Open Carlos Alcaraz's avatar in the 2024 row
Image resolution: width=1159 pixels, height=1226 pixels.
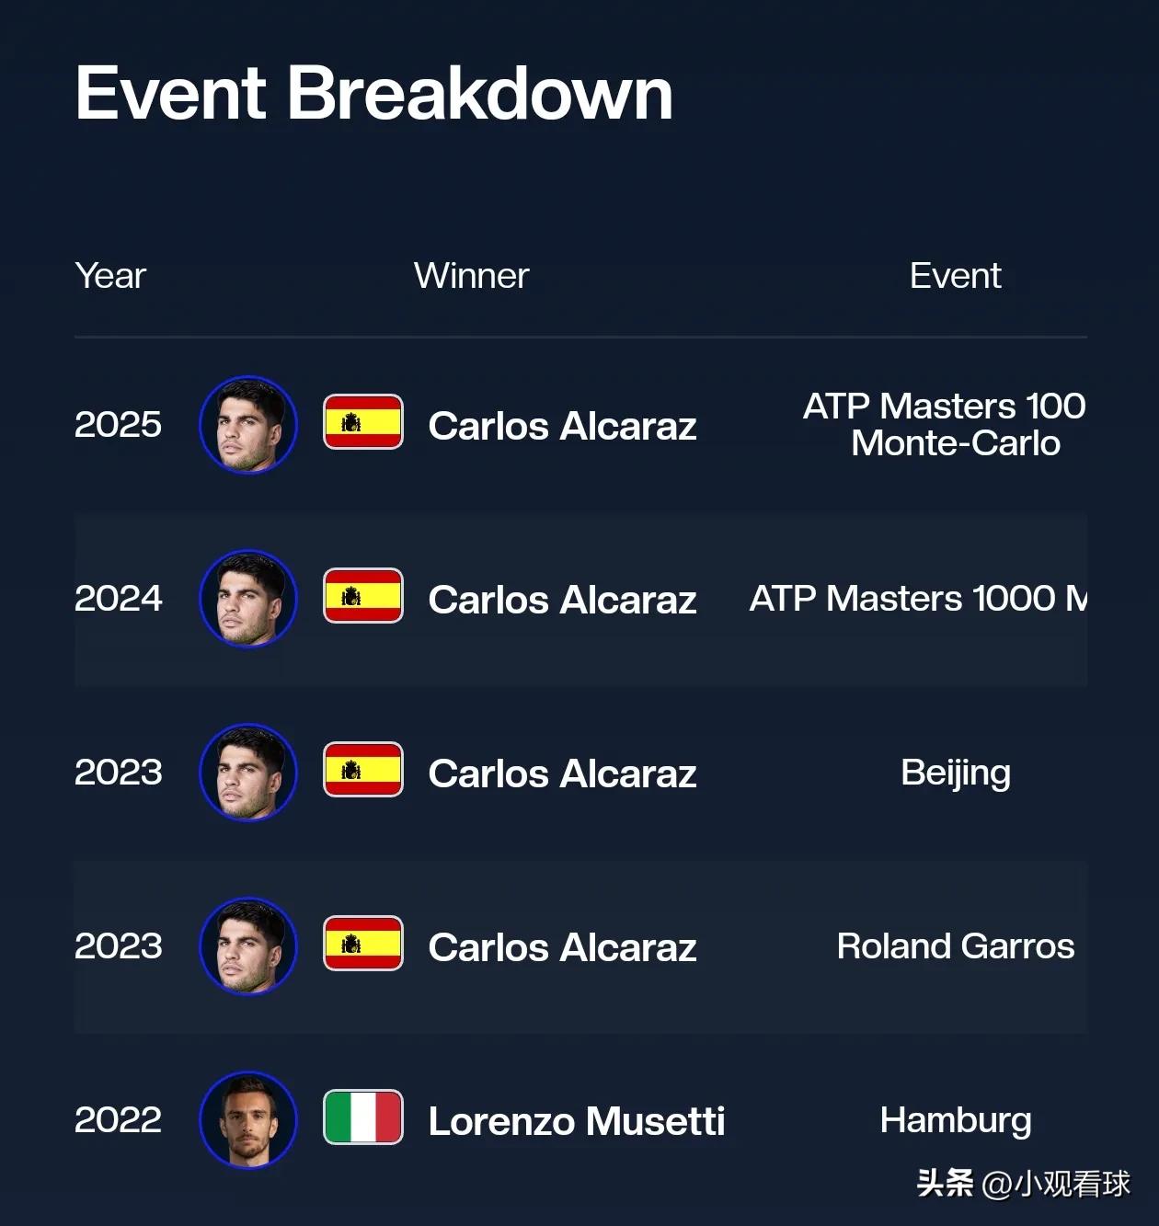tap(248, 599)
